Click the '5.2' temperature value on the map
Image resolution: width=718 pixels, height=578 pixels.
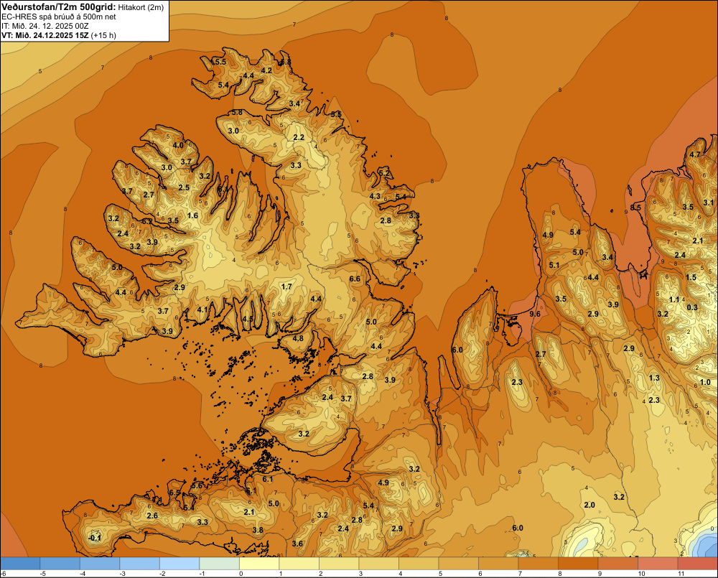[x=385, y=172]
